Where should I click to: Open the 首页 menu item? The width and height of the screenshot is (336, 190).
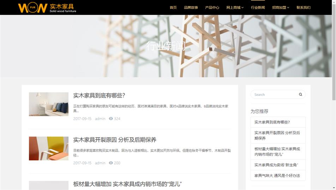(173, 7)
